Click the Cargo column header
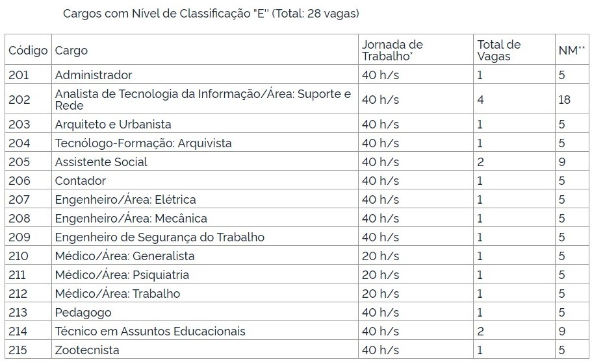592x362 pixels. [x=71, y=51]
